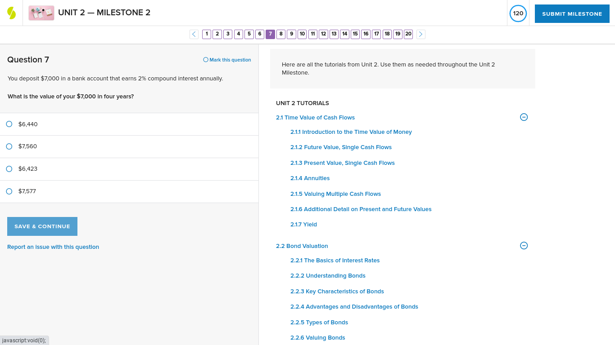This screenshot has height=345, width=615.
Task: Collapse the 2.1 Time Value section
Action: [x=524, y=117]
